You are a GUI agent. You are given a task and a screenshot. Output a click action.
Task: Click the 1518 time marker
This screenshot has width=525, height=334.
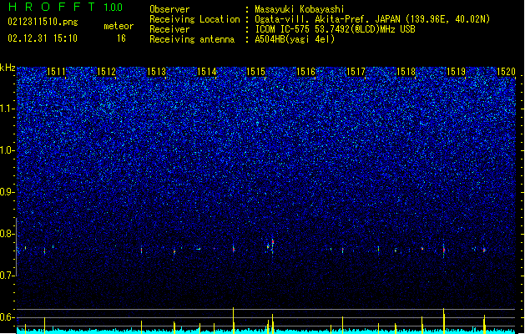[406, 72]
